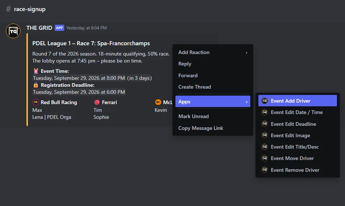
Task: Click the icon beside Event Edit Deadline
Action: click(x=265, y=124)
